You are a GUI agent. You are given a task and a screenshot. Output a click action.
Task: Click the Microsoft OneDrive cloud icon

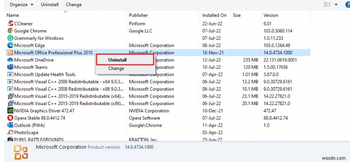(10, 60)
